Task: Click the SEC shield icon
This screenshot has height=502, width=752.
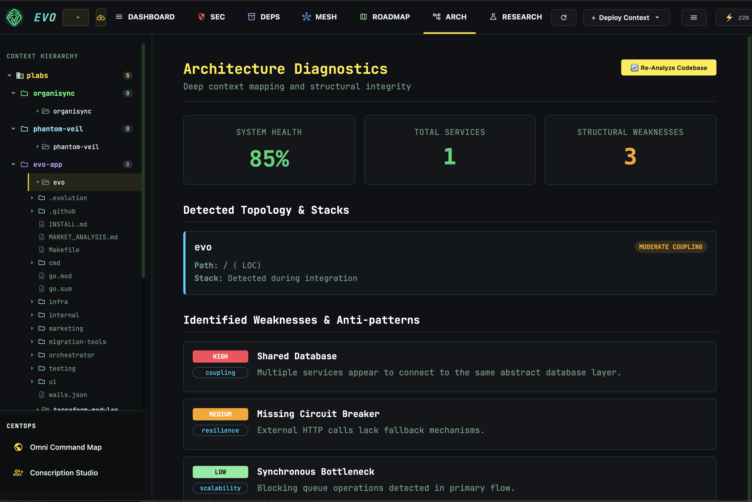Action: 201,17
